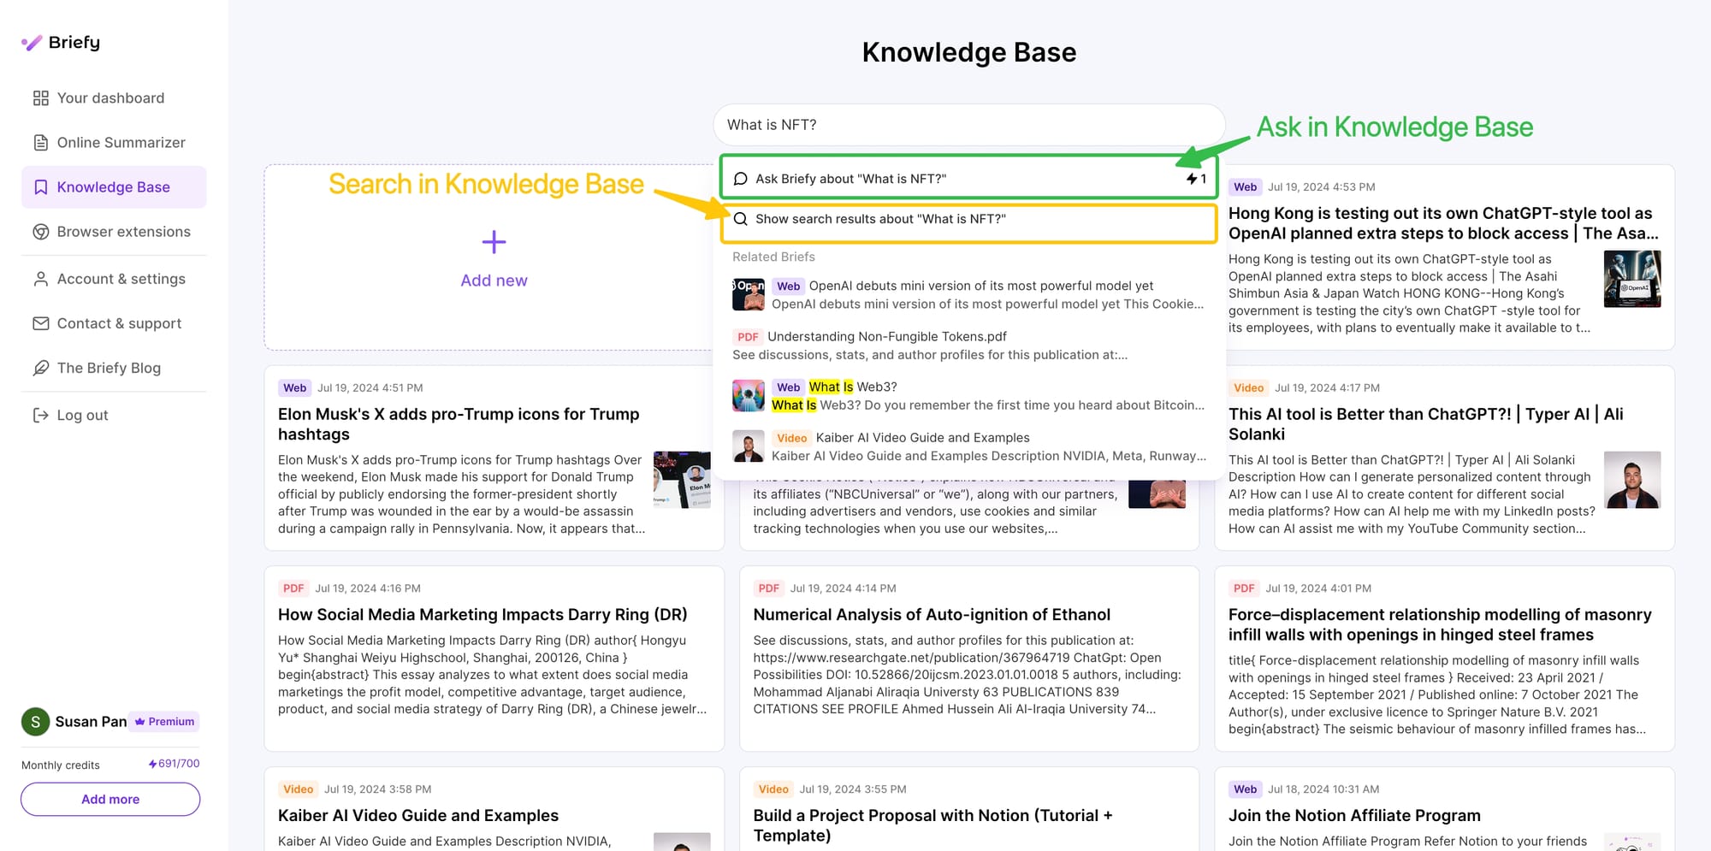Click the Knowledge Base page heading
Image resolution: width=1711 pixels, height=851 pixels.
click(968, 52)
